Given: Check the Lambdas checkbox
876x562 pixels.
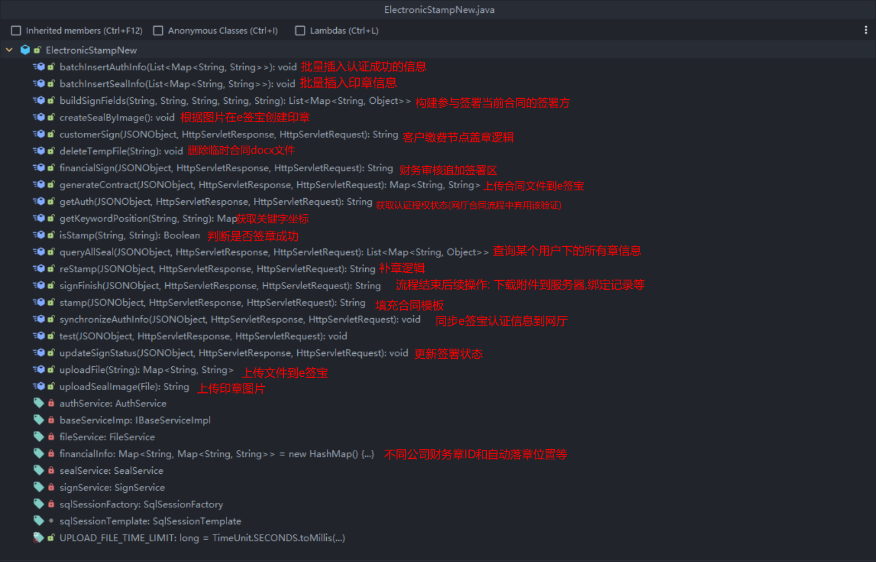Looking at the screenshot, I should [x=300, y=31].
